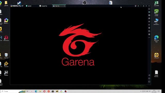Open the GPS location tool
Screen dimensions: 165x93
[x=149, y=28]
